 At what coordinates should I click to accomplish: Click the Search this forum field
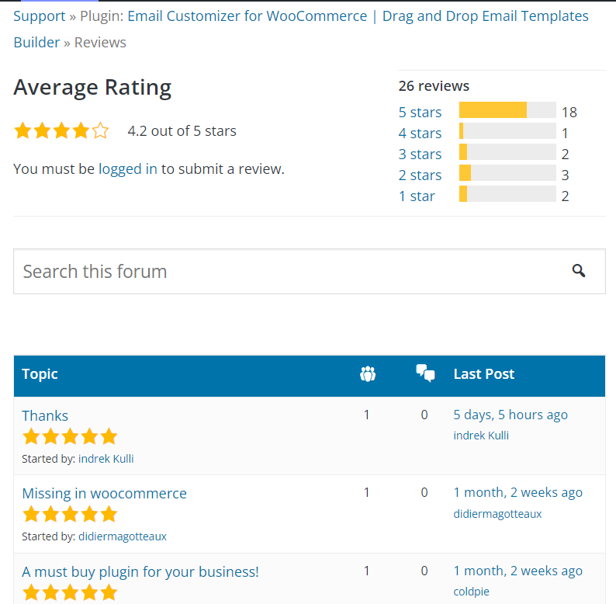click(x=287, y=272)
